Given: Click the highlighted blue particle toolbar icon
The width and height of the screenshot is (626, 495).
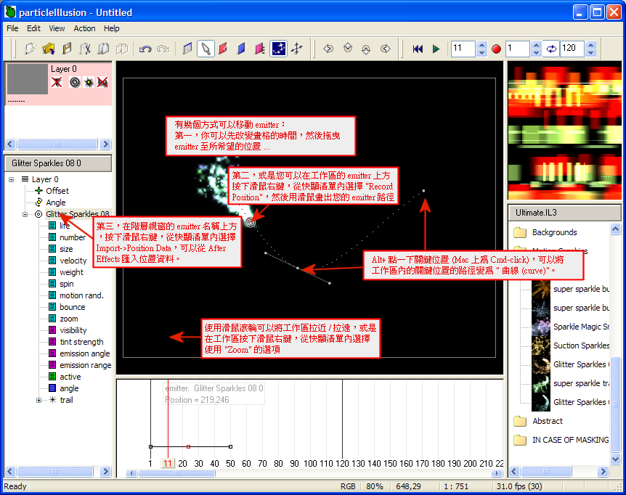Looking at the screenshot, I should click(x=279, y=49).
